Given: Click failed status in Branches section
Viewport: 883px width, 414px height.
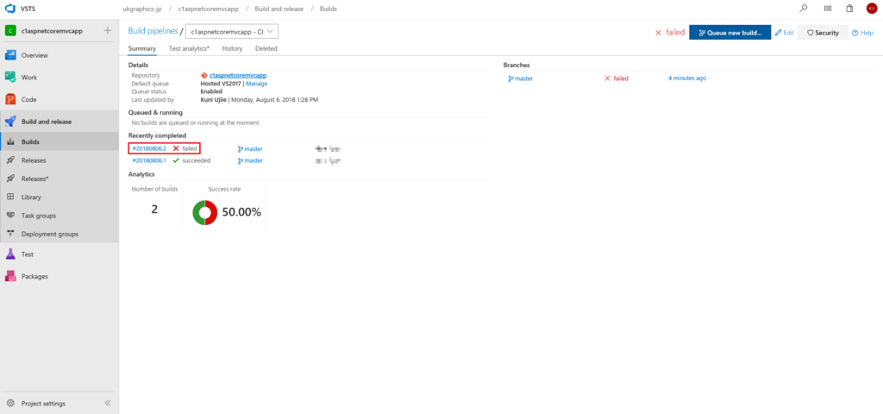Looking at the screenshot, I should click(x=616, y=78).
